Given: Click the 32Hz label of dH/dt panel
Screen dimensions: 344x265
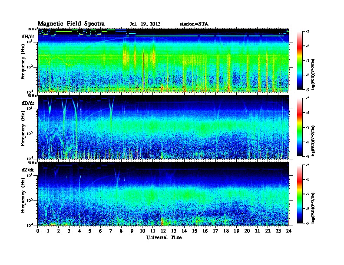Looking at the screenshot, I should [32, 29].
